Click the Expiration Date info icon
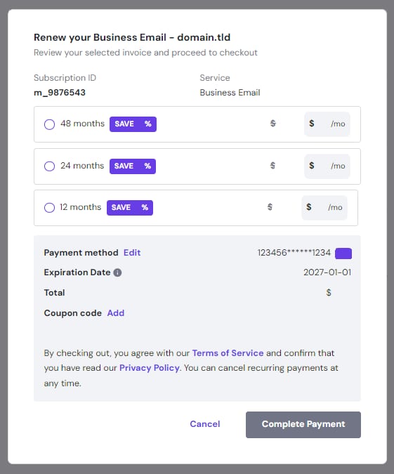394x474 pixels. pyautogui.click(x=117, y=272)
